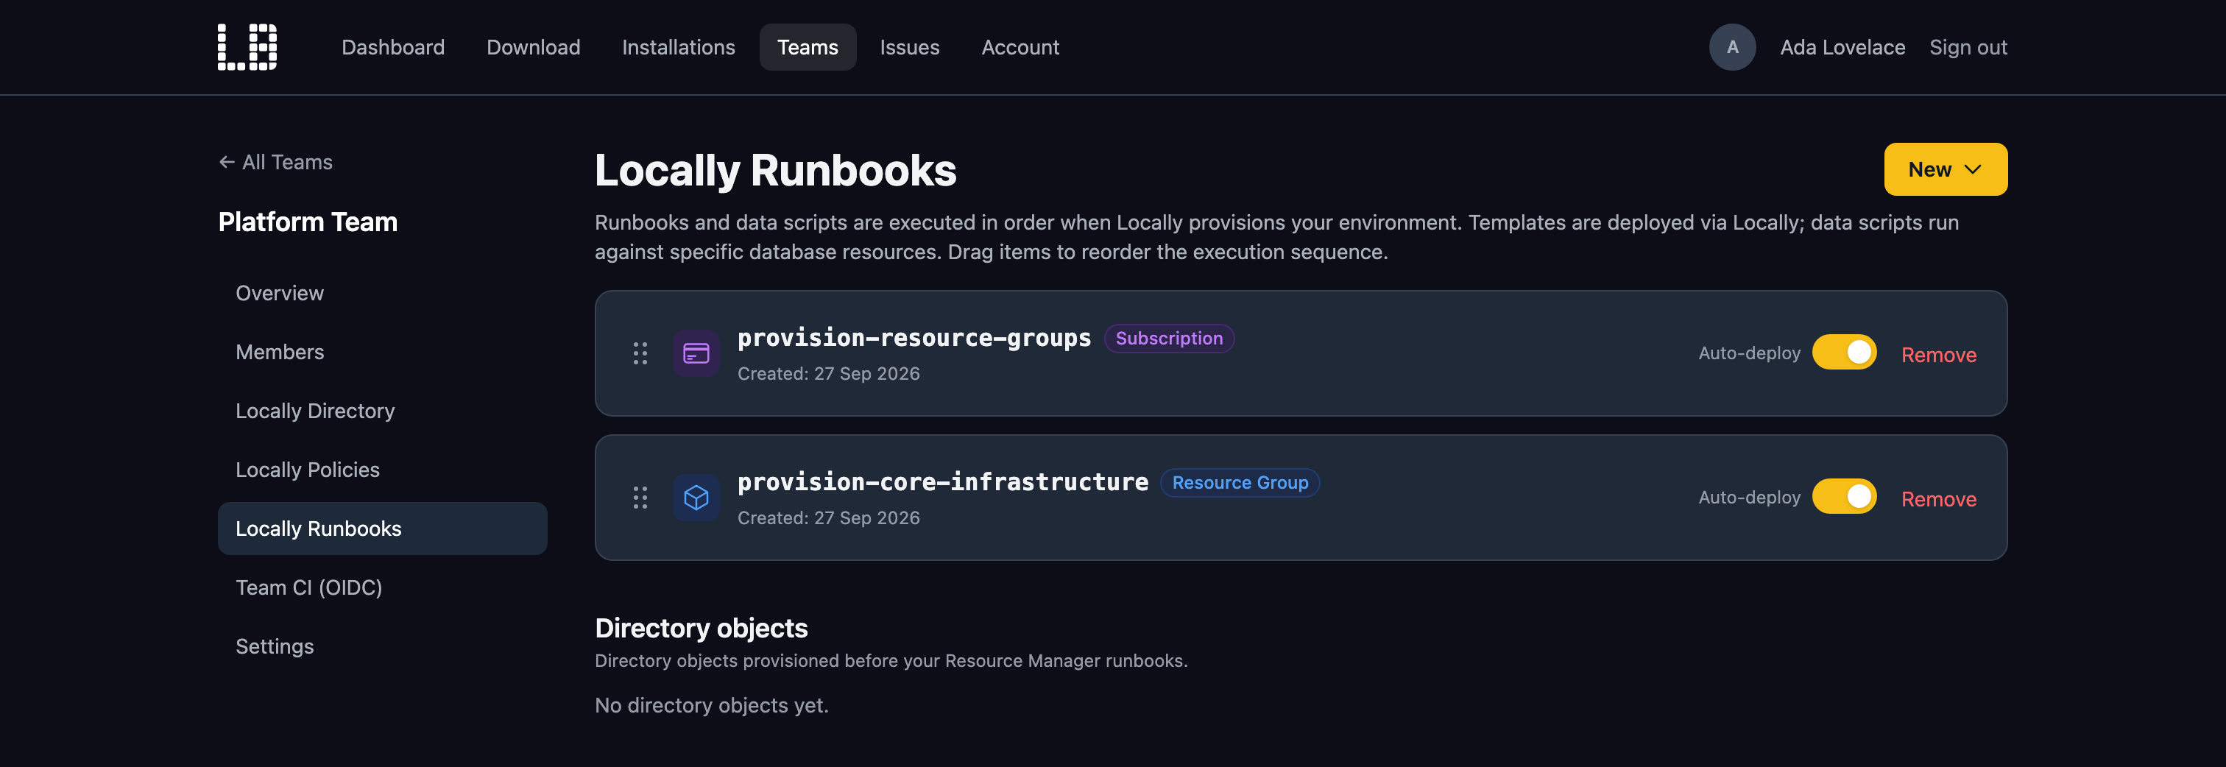Open the New dropdown button
The height and width of the screenshot is (767, 2226).
pos(1945,169)
